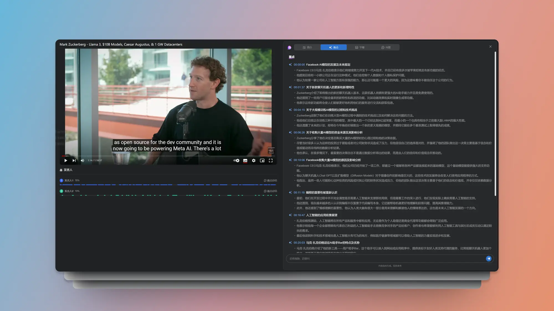Skip to the next video
This screenshot has width=554, height=311.
[x=74, y=160]
